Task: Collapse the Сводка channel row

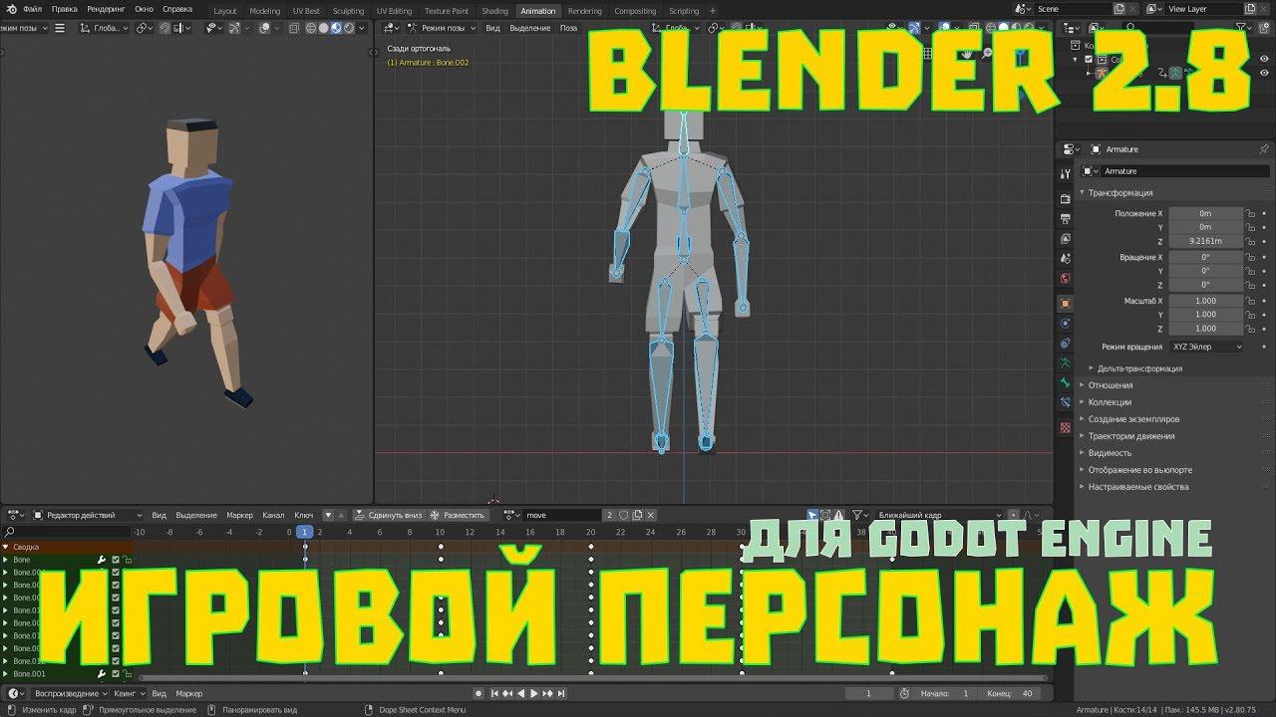Action: coord(5,547)
